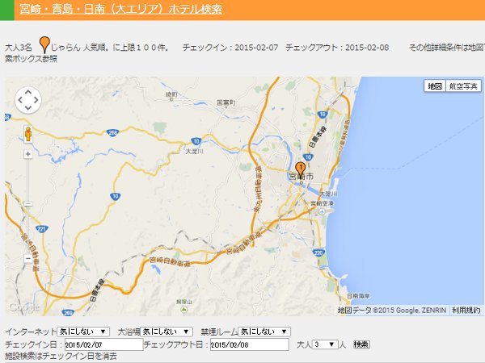
Task: Click the route 220 shield on map
Action: click(x=318, y=252)
